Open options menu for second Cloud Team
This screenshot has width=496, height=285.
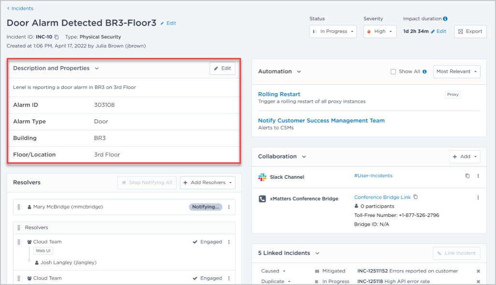pyautogui.click(x=229, y=278)
